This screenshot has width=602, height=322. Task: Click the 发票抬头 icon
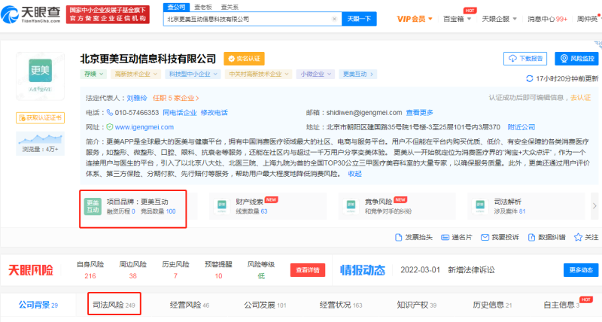tap(399, 238)
